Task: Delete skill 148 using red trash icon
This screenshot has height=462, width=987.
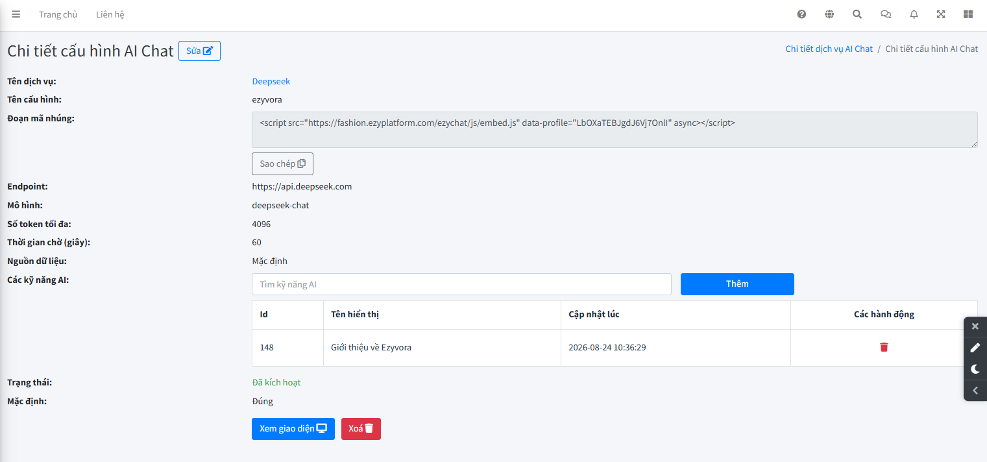Action: tap(884, 347)
